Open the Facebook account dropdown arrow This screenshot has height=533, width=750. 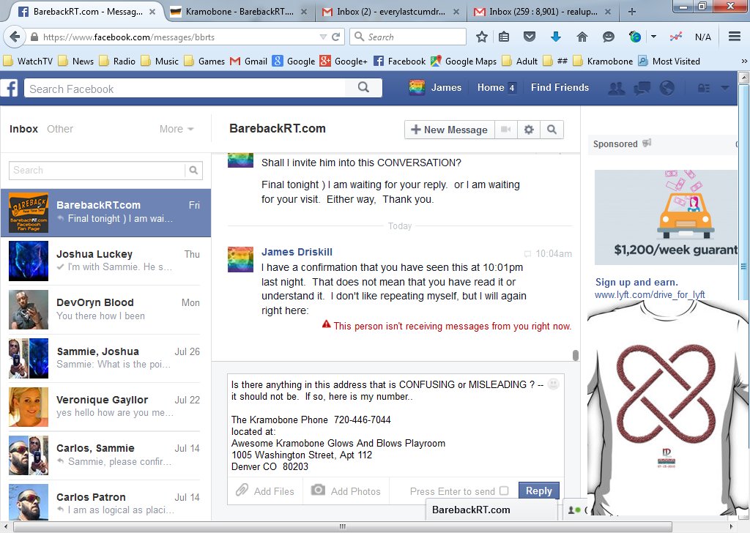pos(724,88)
